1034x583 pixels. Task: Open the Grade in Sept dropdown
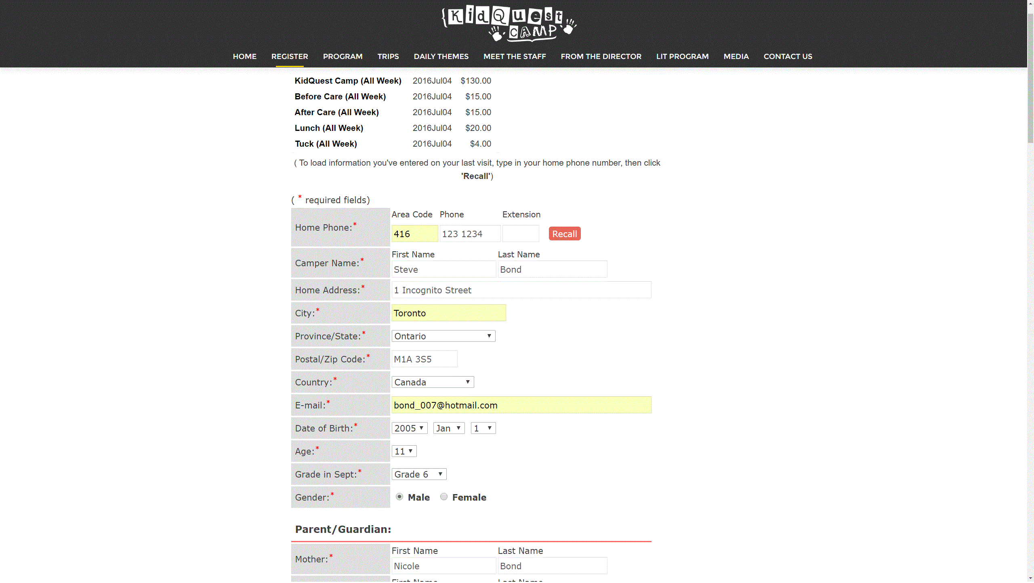(418, 474)
